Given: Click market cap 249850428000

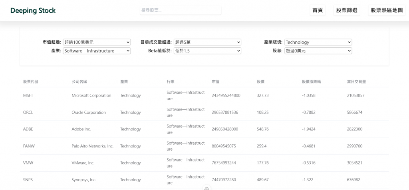Looking at the screenshot, I should coord(225,129).
